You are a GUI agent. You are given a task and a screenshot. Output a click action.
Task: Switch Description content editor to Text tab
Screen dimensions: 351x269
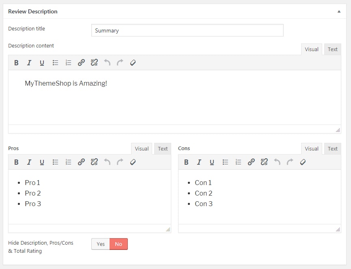(x=332, y=49)
